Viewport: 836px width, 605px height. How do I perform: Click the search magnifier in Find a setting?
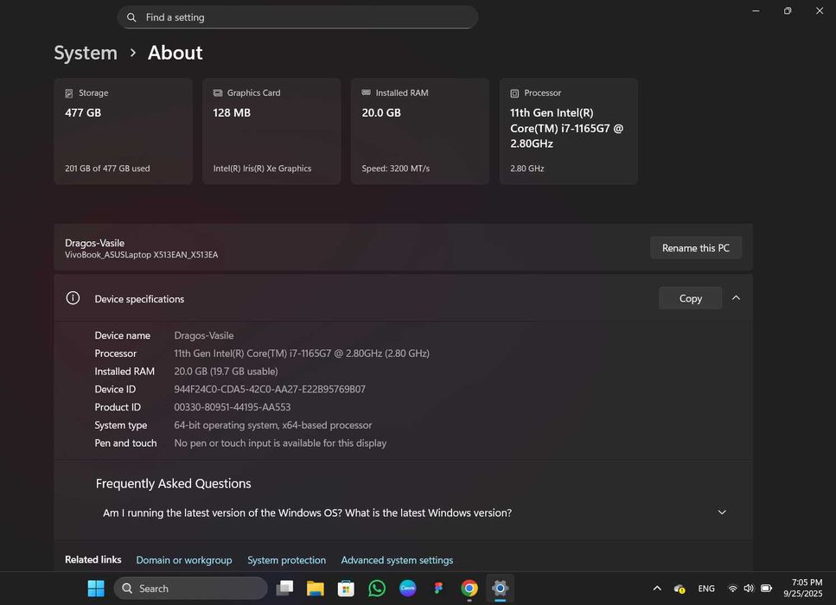click(x=131, y=17)
